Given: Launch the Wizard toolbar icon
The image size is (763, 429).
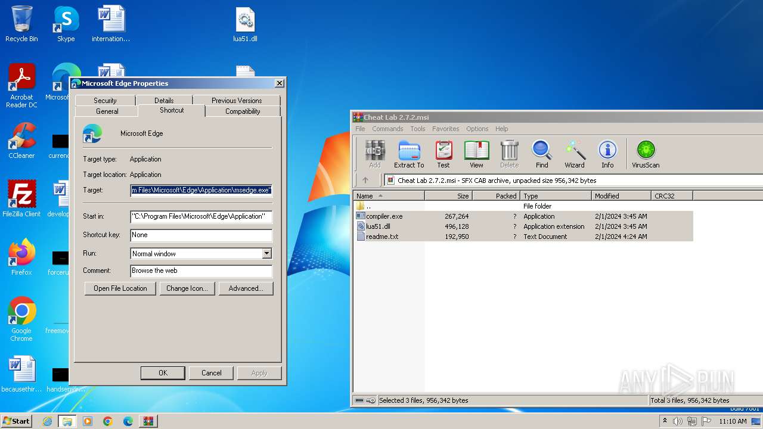Looking at the screenshot, I should (x=575, y=155).
